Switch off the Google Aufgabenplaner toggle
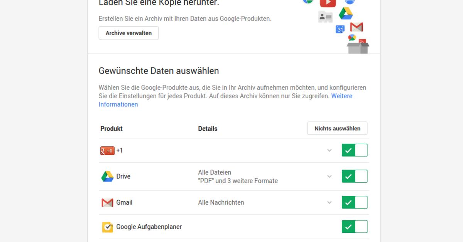This screenshot has width=463, height=242. [x=354, y=227]
